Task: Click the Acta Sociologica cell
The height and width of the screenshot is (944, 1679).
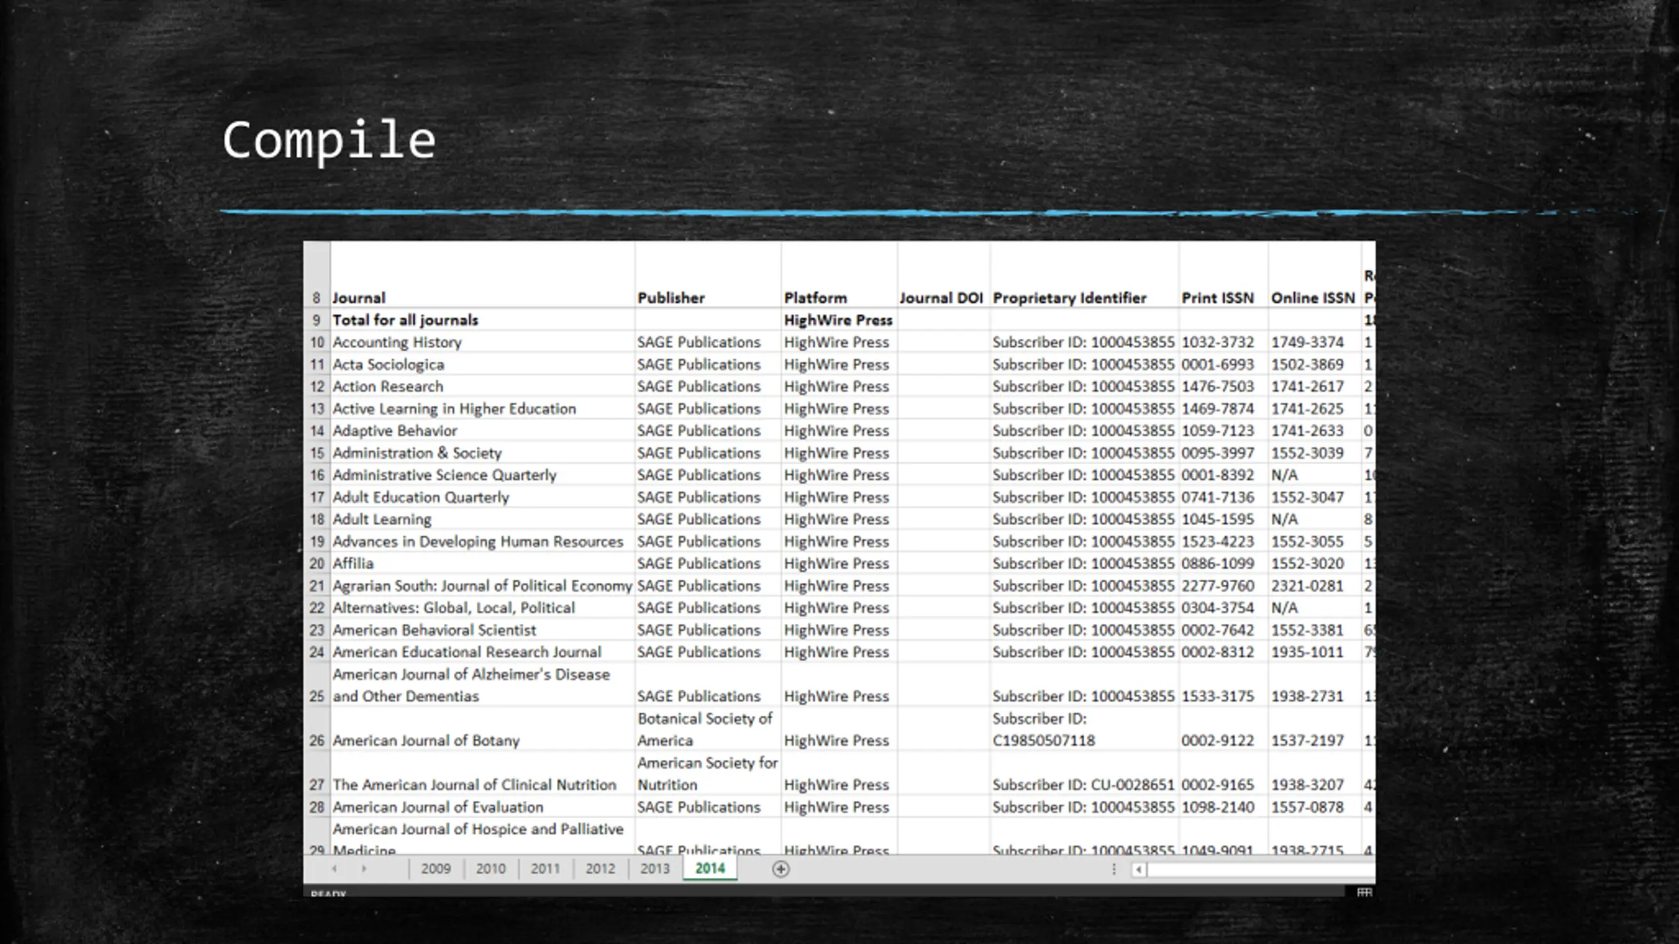Action: (482, 364)
